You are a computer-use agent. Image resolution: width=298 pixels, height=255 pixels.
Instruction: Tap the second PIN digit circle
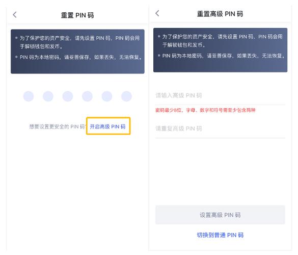click(48, 96)
